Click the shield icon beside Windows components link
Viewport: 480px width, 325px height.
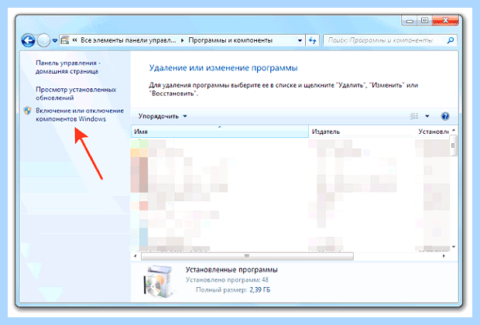28,111
